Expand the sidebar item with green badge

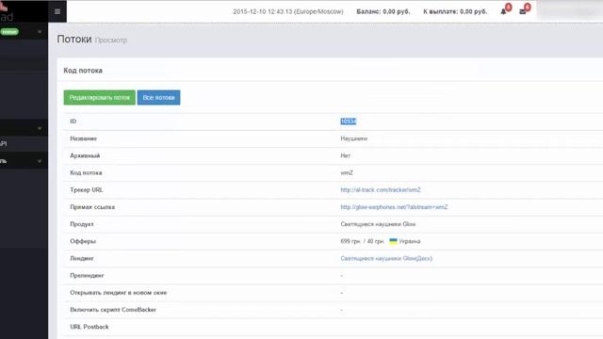coord(24,31)
